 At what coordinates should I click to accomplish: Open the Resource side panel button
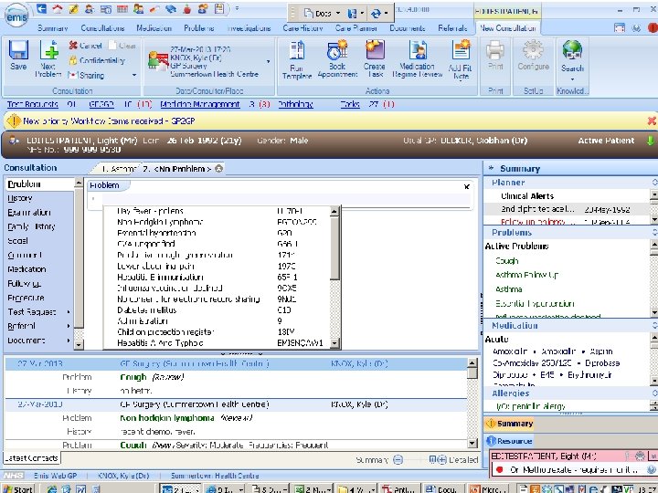click(510, 441)
